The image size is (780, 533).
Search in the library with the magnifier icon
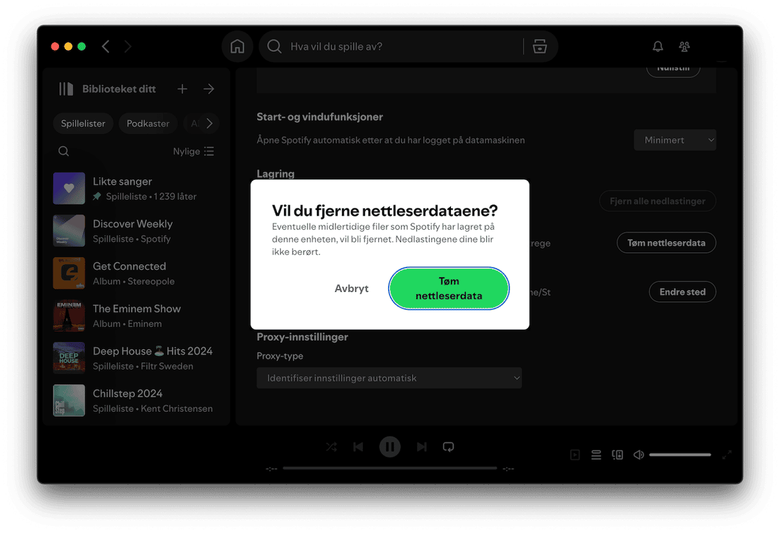[x=64, y=151]
